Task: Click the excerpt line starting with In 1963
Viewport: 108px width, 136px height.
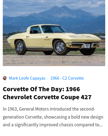Action: (49, 109)
